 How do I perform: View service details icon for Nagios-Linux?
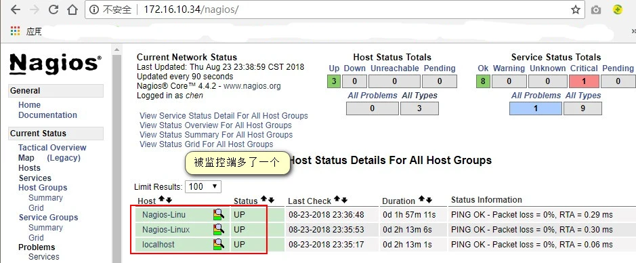tap(219, 229)
